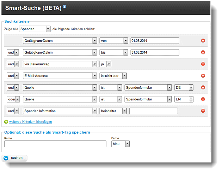Click the green plus add-criterion icon

6,122
